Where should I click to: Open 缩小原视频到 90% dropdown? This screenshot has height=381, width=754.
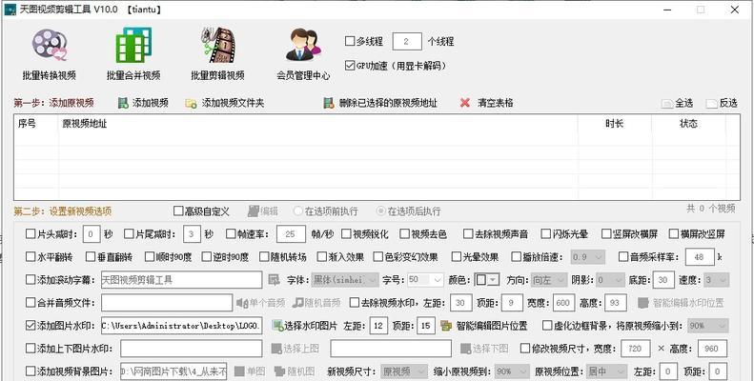(512, 371)
